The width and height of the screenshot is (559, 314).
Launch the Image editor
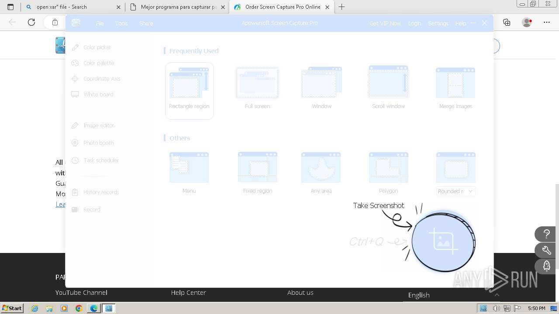(x=93, y=125)
